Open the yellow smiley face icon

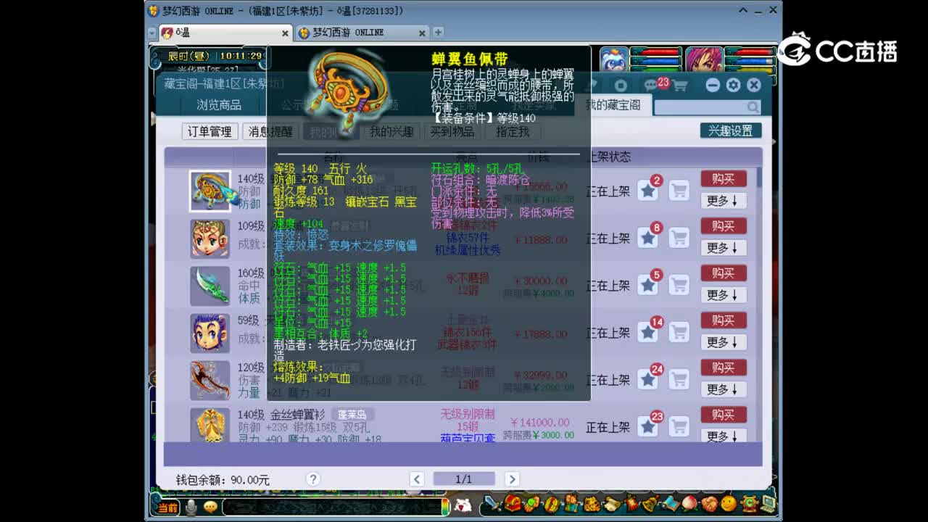(729, 504)
